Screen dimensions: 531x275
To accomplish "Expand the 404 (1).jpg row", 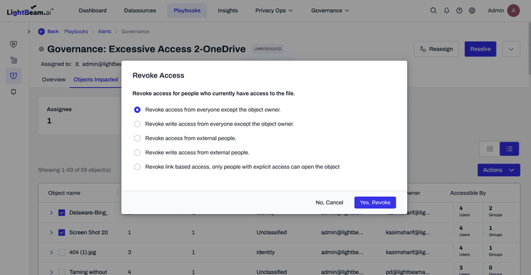I will click(51, 253).
